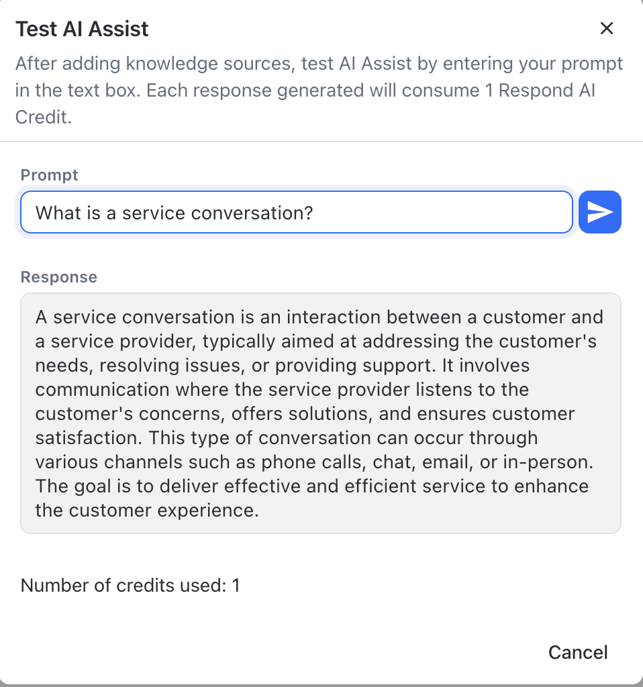
Task: Close the Test AI Assist dialog
Action: (606, 28)
